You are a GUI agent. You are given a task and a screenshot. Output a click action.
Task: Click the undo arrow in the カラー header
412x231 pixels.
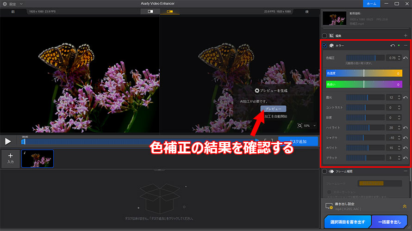click(x=393, y=46)
